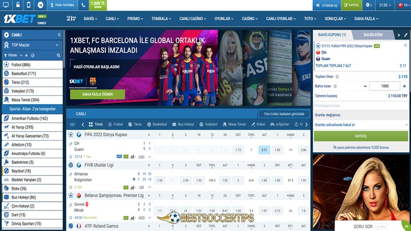The image size is (411, 231).
Task: Click Tüm CANLI bahisleri görüntüle button
Action: [284, 114]
